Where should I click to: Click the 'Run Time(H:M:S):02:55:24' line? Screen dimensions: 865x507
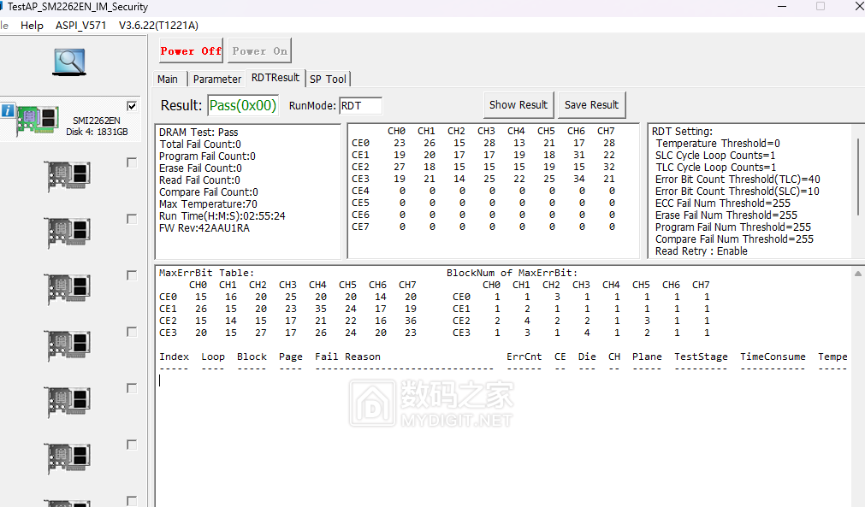[222, 216]
